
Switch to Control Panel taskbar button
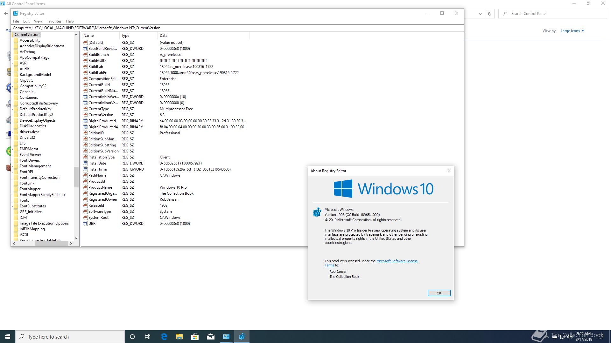point(226,337)
